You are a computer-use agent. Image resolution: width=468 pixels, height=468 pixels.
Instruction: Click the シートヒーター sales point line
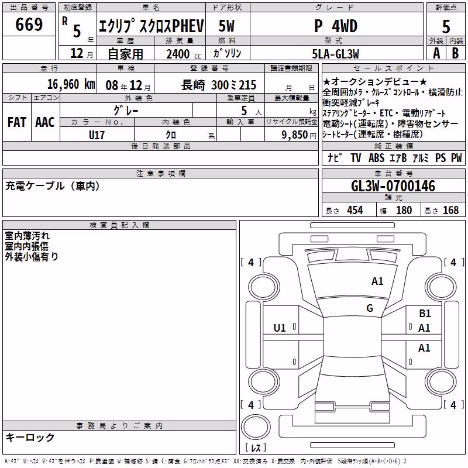[x=373, y=134]
